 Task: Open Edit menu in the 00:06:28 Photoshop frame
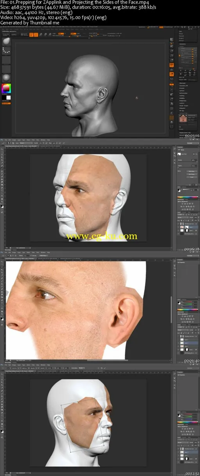(x=9, y=140)
